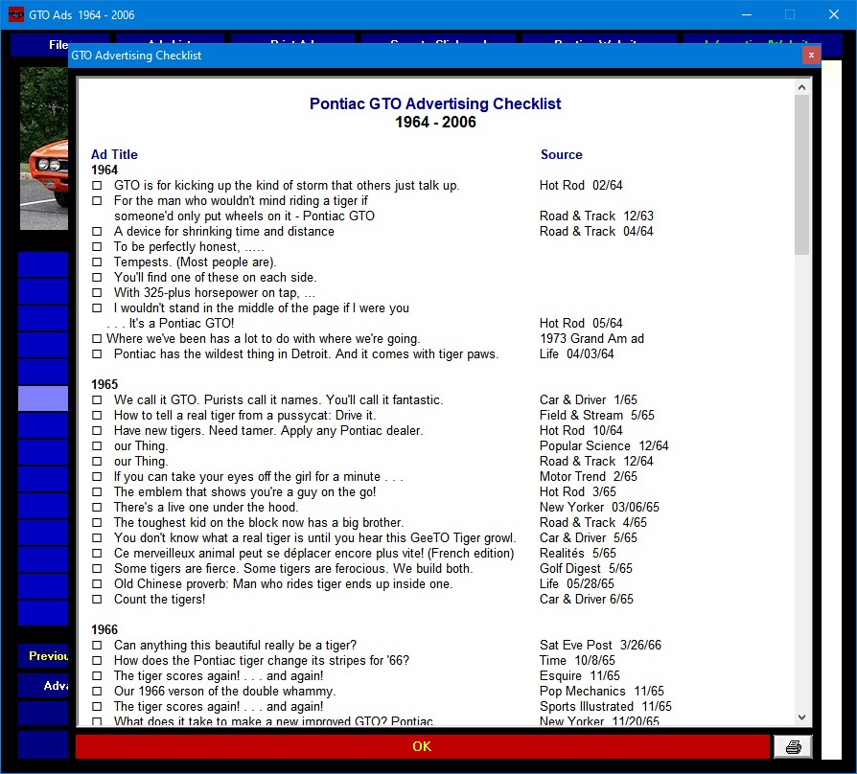
Task: Tick 'How to tell a real tiger from a pussycat'
Action: (97, 415)
